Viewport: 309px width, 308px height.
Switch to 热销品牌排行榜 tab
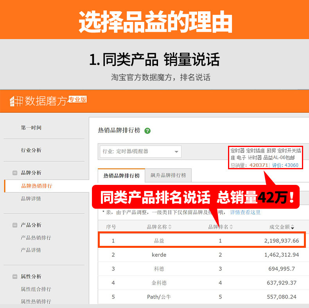pos(121,175)
